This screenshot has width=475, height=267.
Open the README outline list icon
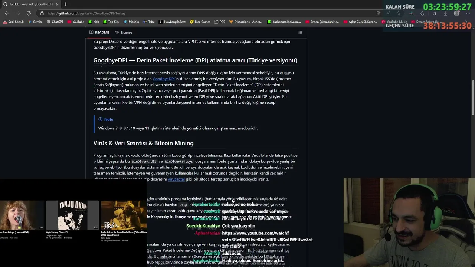(x=300, y=32)
